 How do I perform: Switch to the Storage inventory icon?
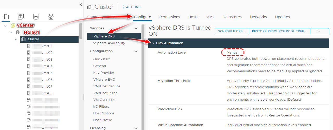pyautogui.click(x=36, y=17)
